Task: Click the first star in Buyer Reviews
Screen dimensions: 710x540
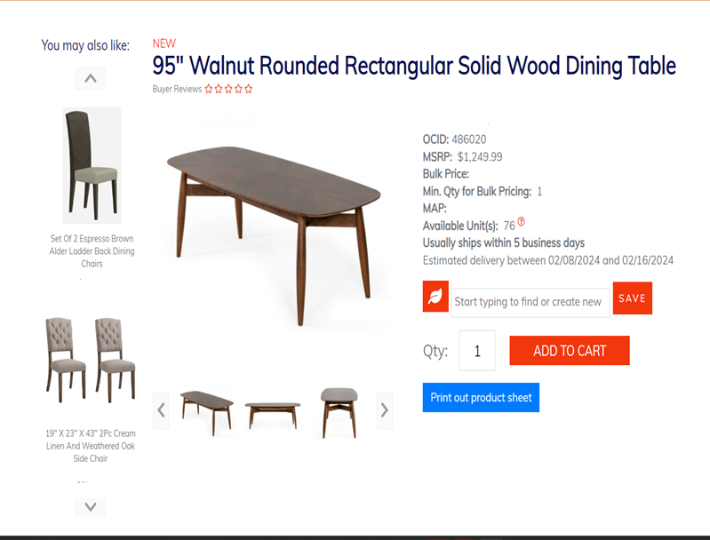Action: (x=208, y=89)
